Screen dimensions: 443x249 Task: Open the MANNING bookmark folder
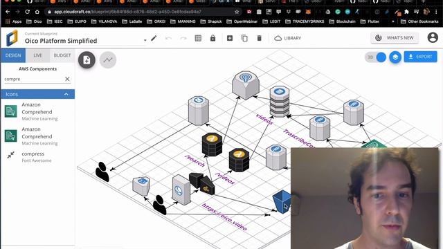pos(183,21)
